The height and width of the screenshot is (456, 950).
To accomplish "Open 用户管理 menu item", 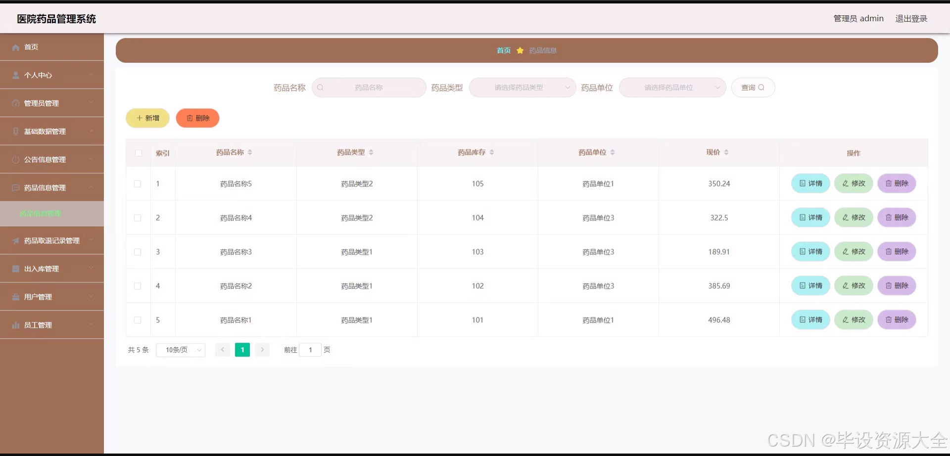I will tap(52, 297).
